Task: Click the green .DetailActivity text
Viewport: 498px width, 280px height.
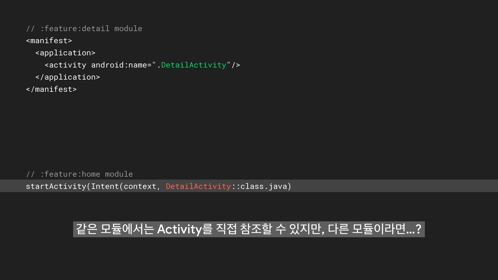Action: coord(193,65)
